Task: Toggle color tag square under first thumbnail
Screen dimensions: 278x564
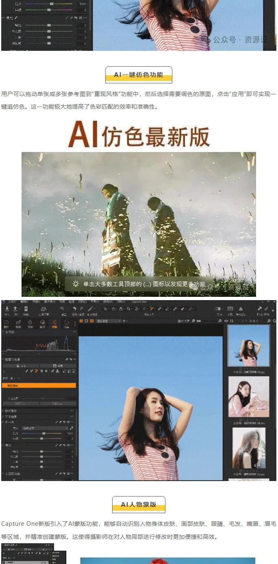Action: [241, 368]
